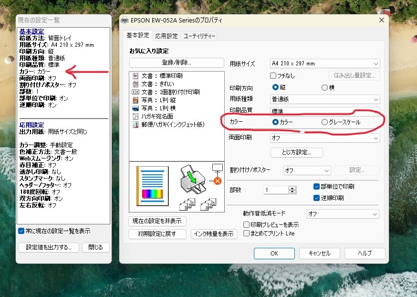Select the 文書：標準印刷 preset icon
Image resolution: width=417 pixels, height=297 pixels.
tap(136, 76)
